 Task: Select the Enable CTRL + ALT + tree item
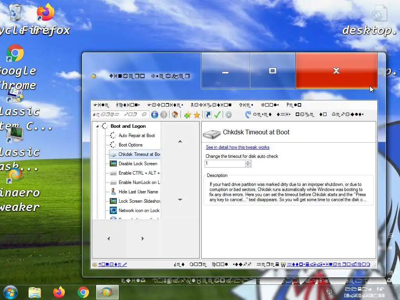click(139, 173)
